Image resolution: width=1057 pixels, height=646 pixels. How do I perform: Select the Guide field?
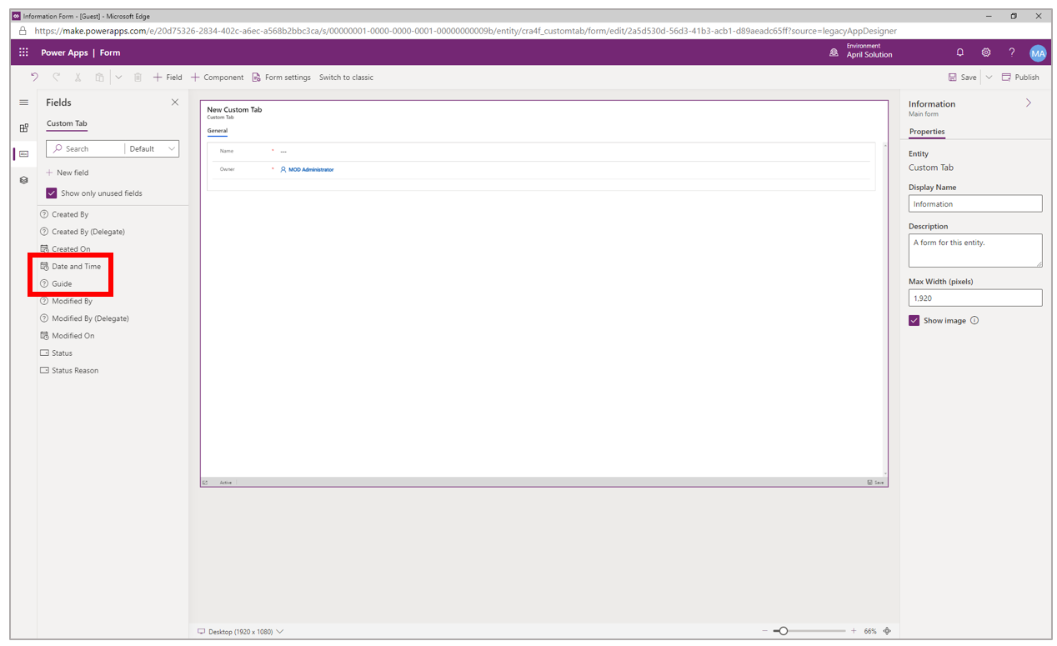pos(56,283)
